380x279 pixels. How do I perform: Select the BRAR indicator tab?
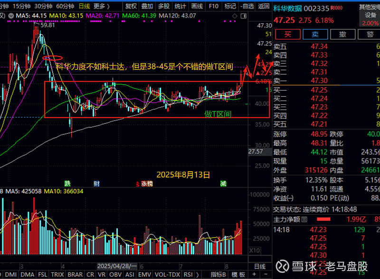[75, 274]
